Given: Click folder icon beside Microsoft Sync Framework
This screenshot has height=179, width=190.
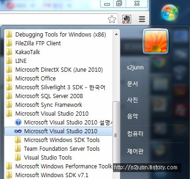Looking at the screenshot, I should point(9,105).
